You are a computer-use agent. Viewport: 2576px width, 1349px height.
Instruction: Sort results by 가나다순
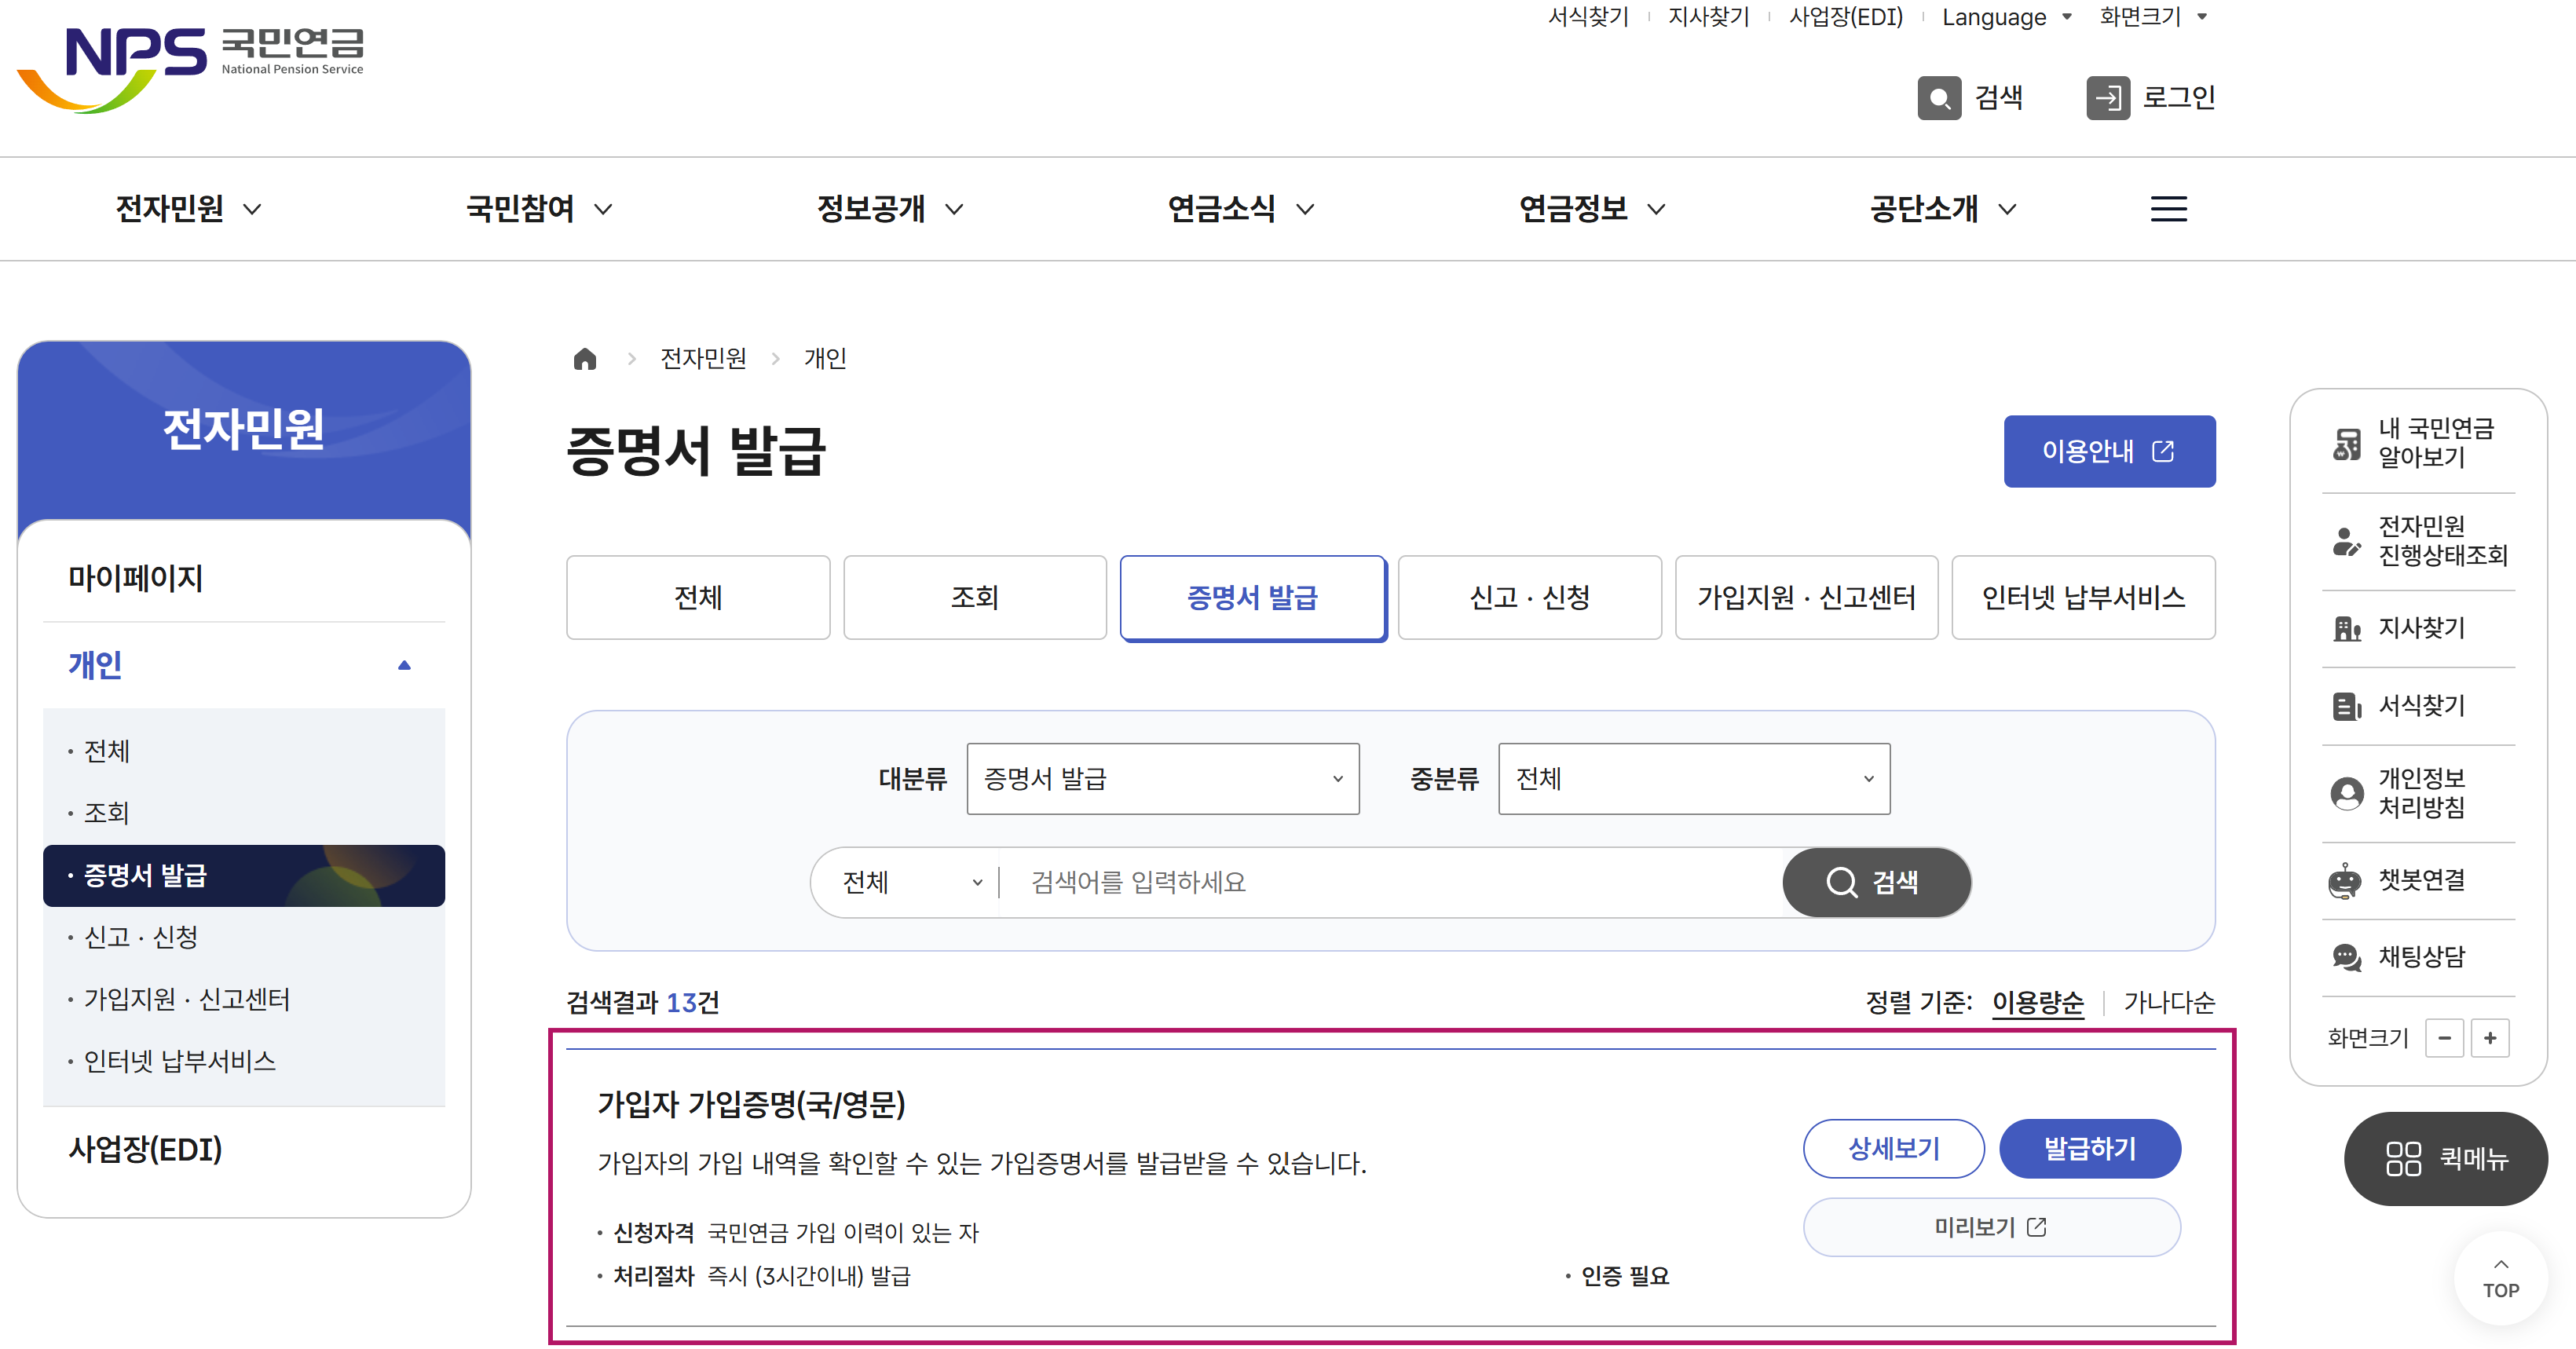(2169, 1002)
